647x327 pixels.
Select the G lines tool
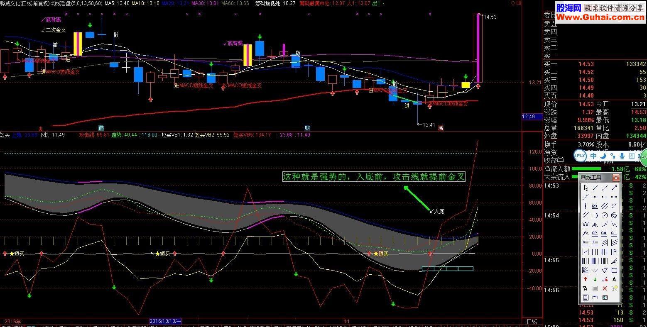614,233
